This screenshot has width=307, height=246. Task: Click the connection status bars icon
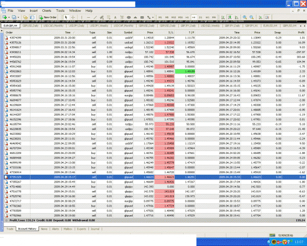tap(272, 235)
